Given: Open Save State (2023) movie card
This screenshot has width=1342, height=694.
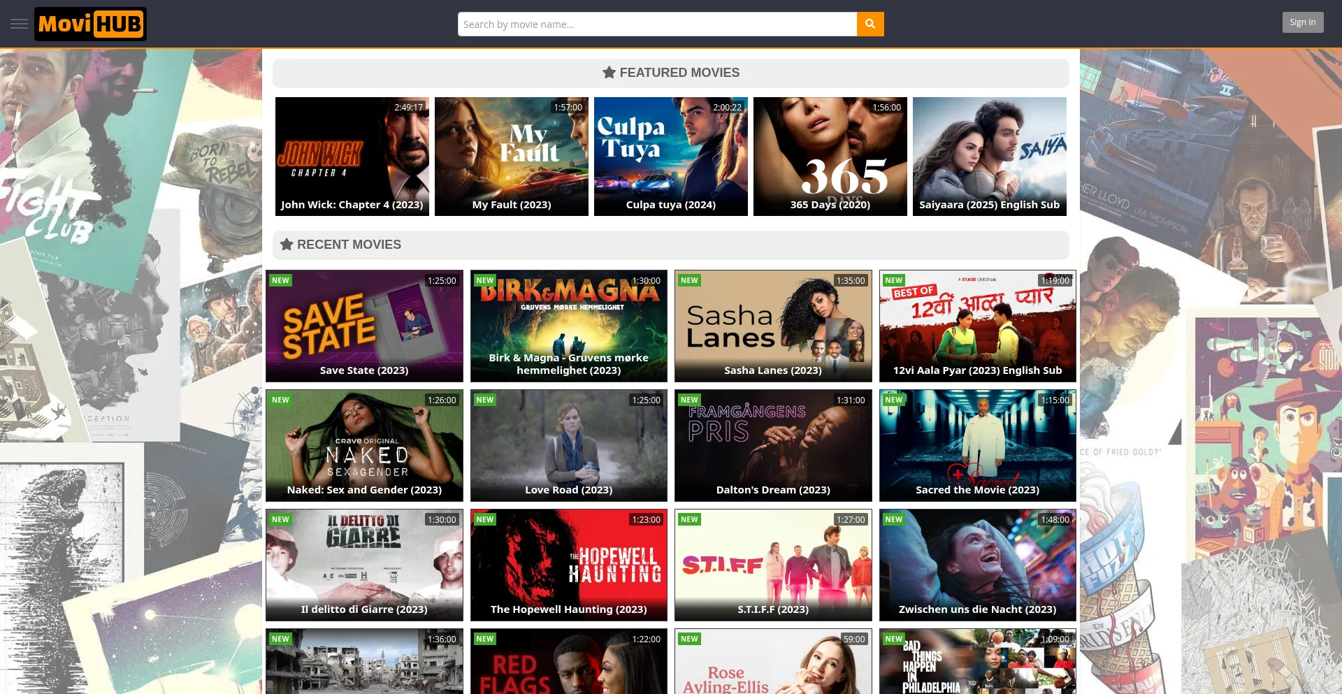Looking at the screenshot, I should click(x=364, y=326).
